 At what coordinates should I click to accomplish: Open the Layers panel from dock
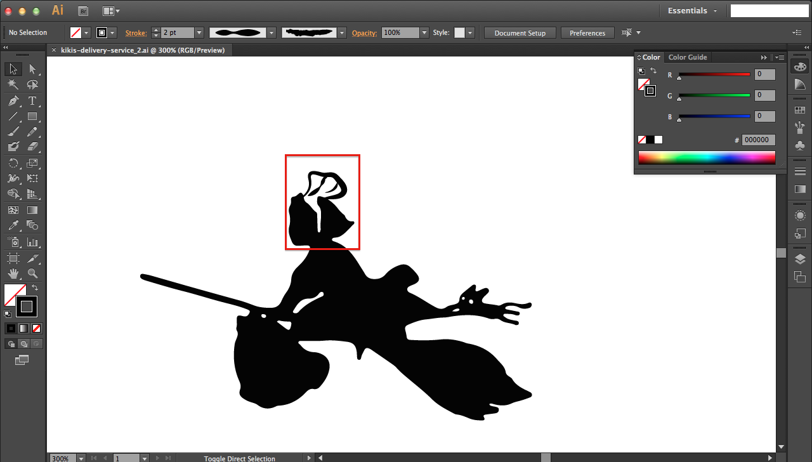(800, 259)
